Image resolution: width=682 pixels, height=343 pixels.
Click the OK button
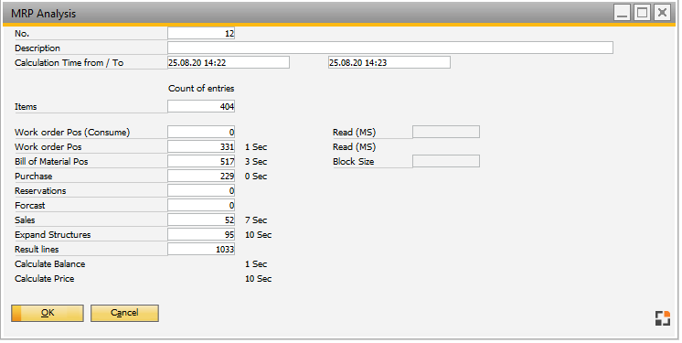click(48, 313)
